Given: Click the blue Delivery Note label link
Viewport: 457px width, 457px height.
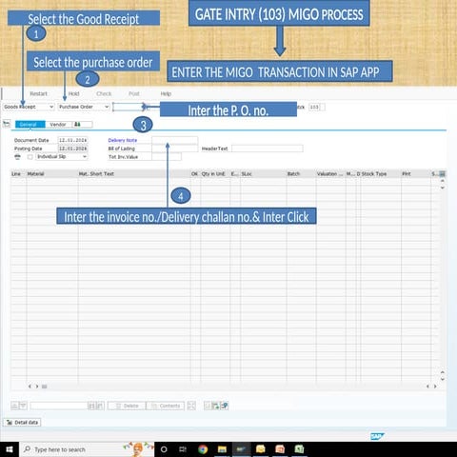Looking at the screenshot, I should click(123, 140).
